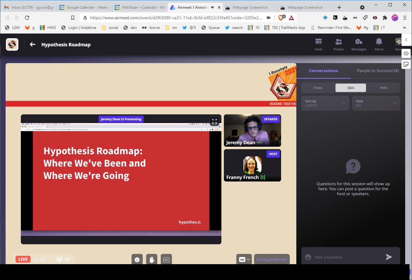Toggle closed captions (CC)
This screenshot has width=412, height=280.
click(166, 259)
